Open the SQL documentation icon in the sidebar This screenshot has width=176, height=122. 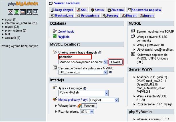click(35, 12)
